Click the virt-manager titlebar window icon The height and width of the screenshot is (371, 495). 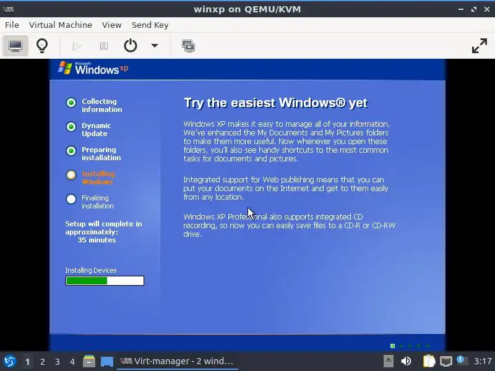pos(9,9)
